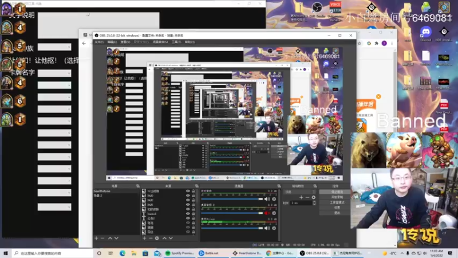Select the hearthstone scene

(116, 191)
